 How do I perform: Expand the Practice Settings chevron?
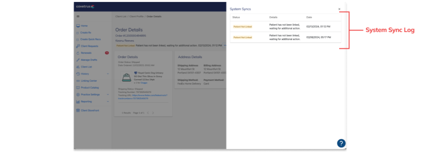click(108, 94)
